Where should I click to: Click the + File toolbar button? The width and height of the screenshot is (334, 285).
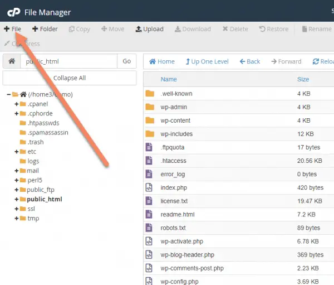click(x=13, y=29)
